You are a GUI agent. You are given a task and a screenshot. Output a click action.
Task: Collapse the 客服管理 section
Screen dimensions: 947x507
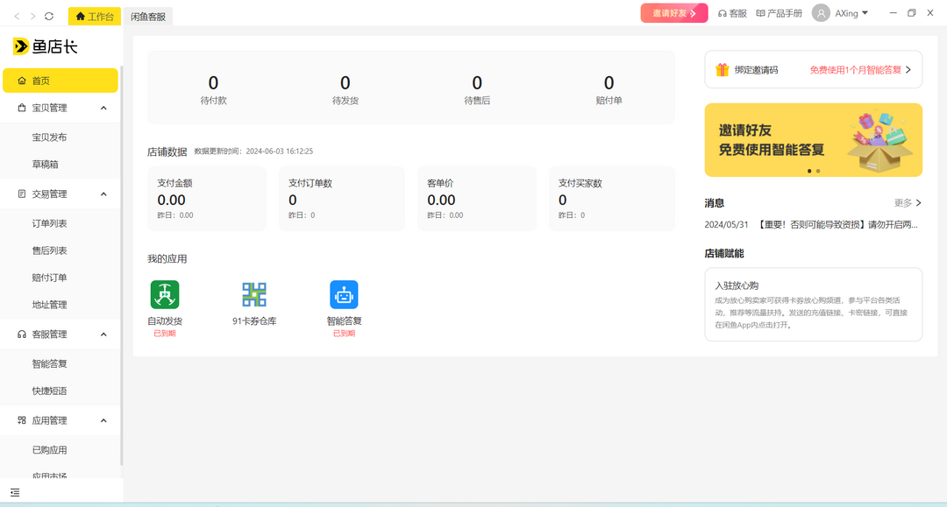pyautogui.click(x=103, y=334)
